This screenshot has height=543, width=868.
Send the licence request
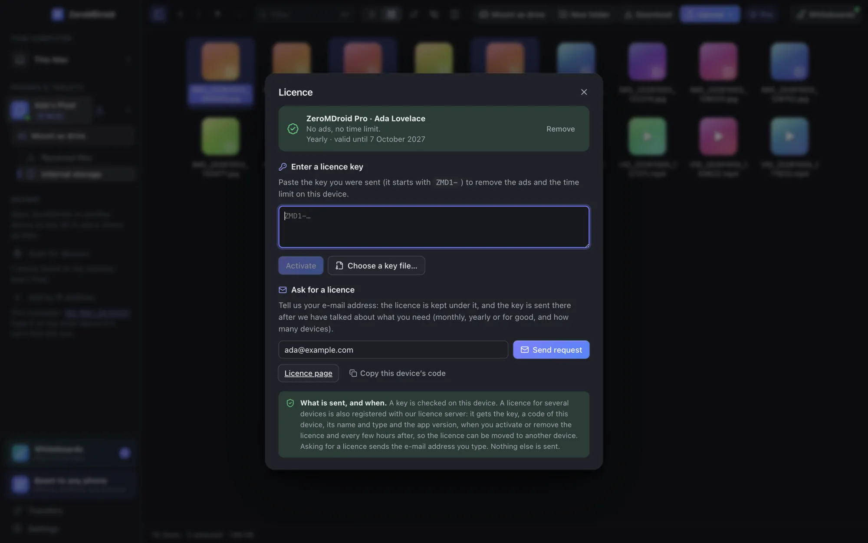tap(551, 350)
